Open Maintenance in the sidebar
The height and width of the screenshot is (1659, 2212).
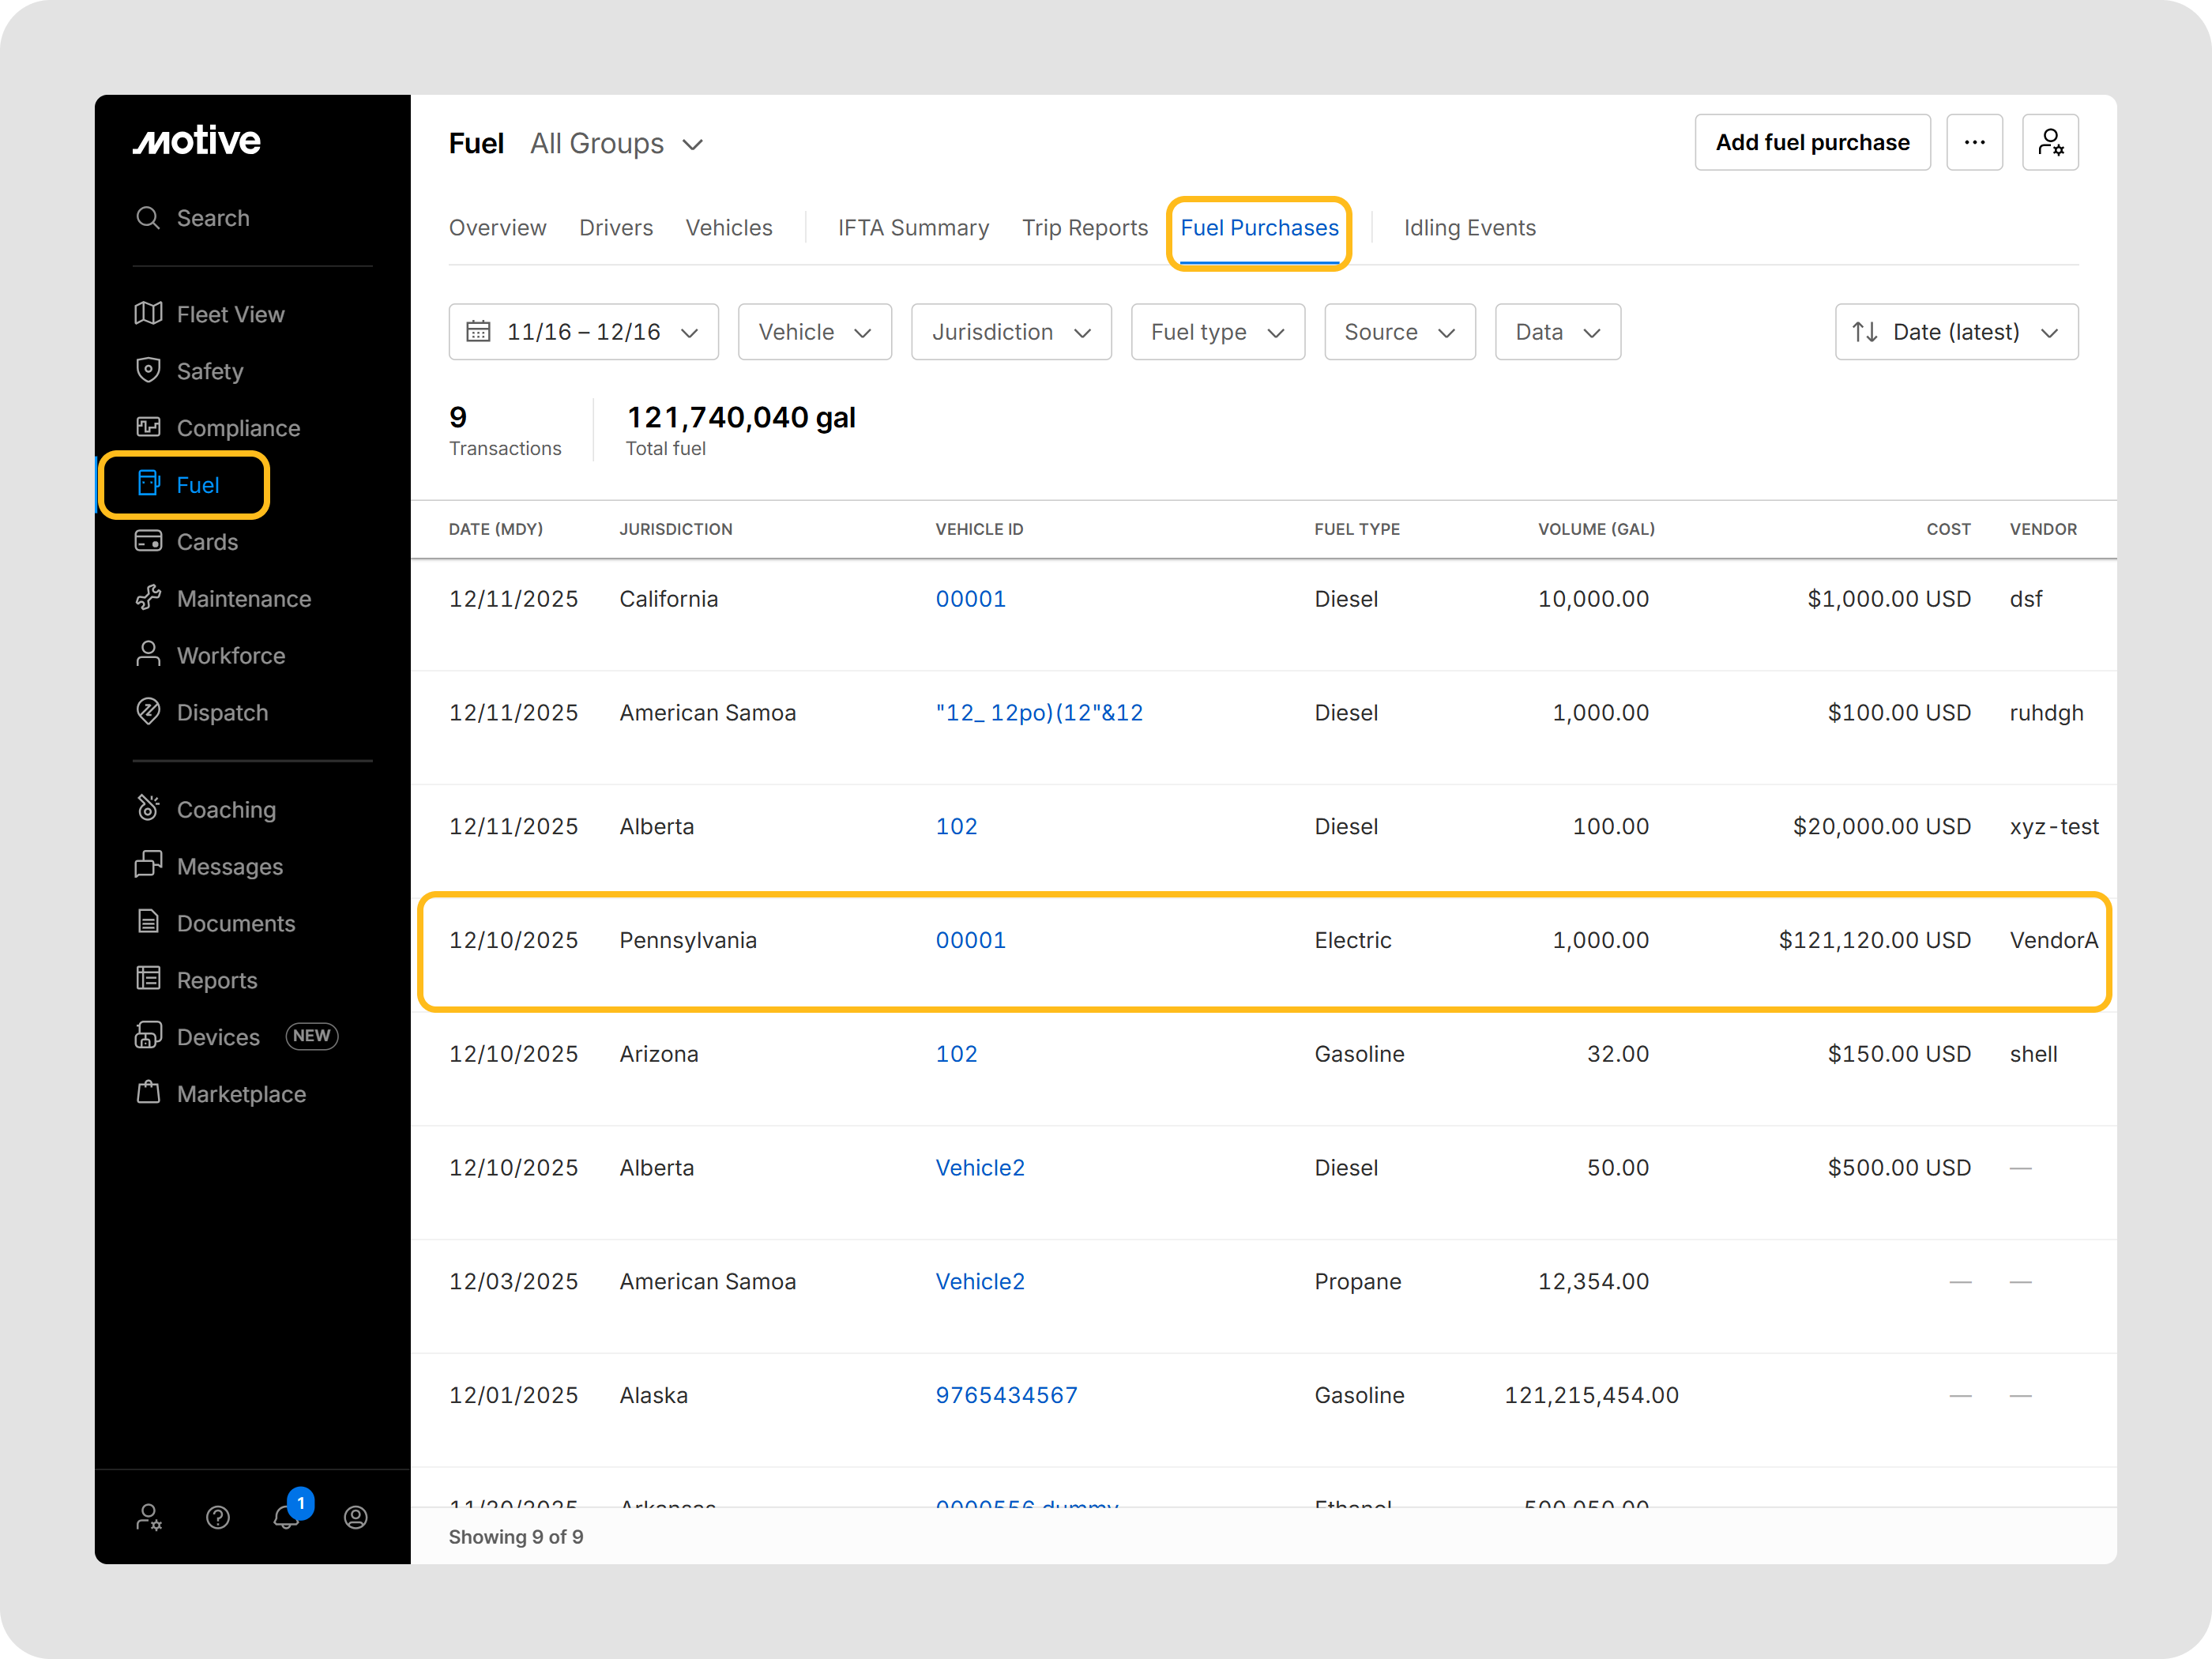(x=243, y=599)
